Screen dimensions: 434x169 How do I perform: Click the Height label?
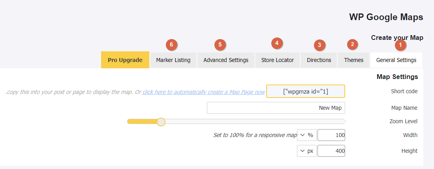click(x=410, y=151)
